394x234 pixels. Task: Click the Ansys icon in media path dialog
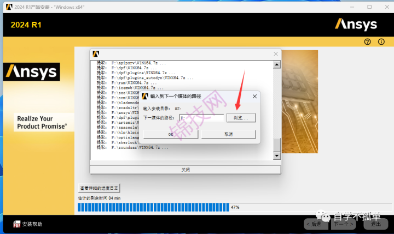pyautogui.click(x=145, y=96)
